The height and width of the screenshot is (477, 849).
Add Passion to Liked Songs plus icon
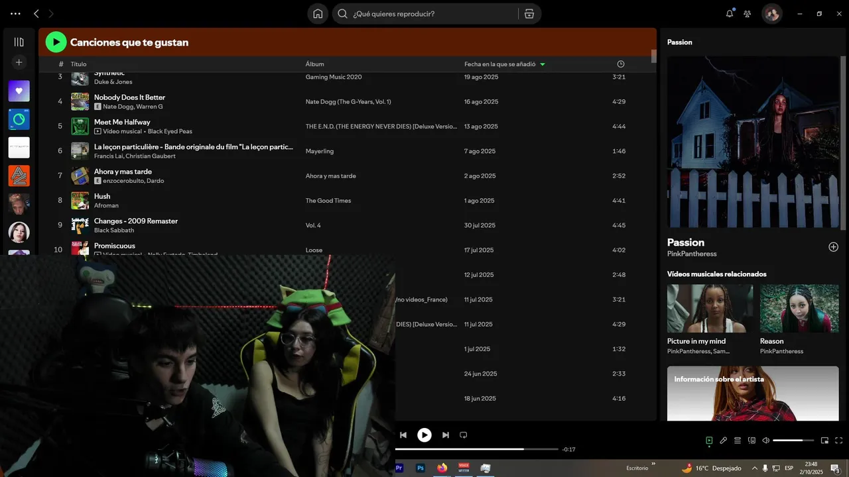(833, 247)
